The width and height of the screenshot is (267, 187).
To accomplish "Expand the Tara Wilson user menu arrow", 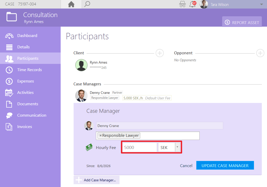I will pyautogui.click(x=262, y=4).
